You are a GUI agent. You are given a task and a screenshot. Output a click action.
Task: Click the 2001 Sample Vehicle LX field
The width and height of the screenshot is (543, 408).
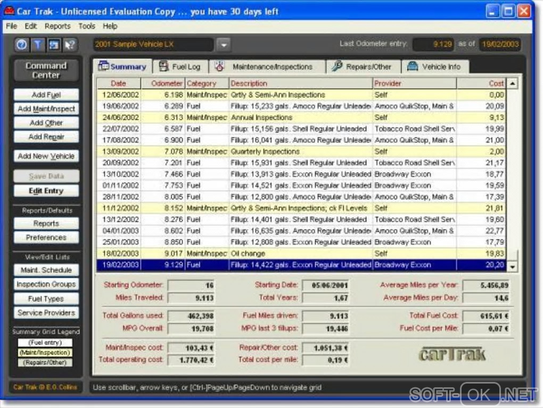click(153, 44)
